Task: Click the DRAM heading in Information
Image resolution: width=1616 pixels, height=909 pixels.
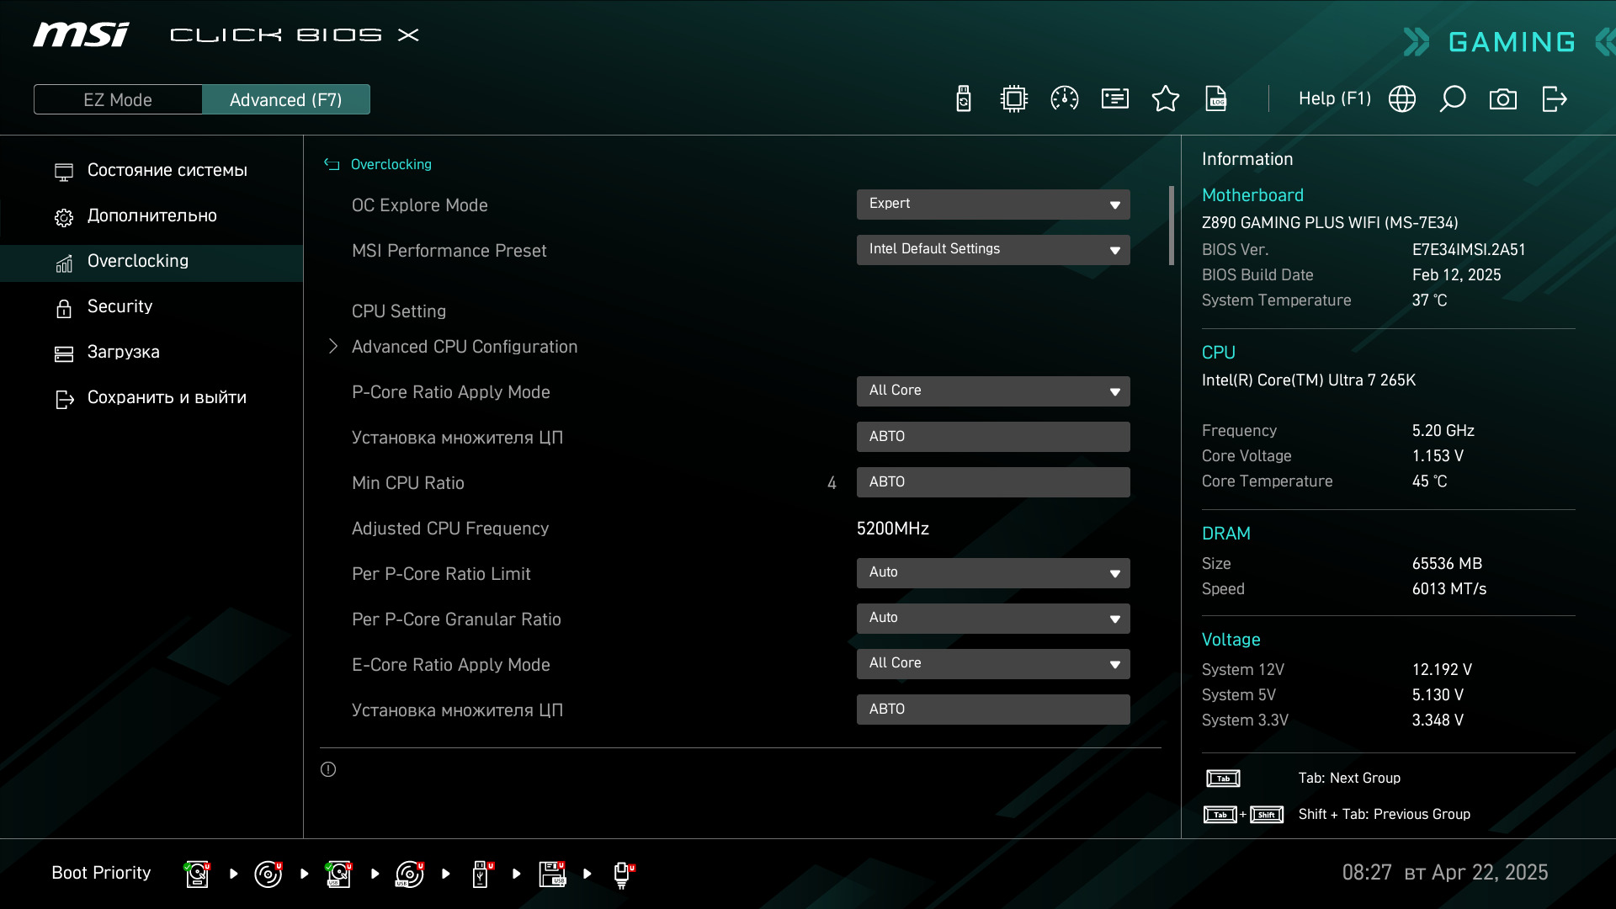Action: pos(1226,534)
